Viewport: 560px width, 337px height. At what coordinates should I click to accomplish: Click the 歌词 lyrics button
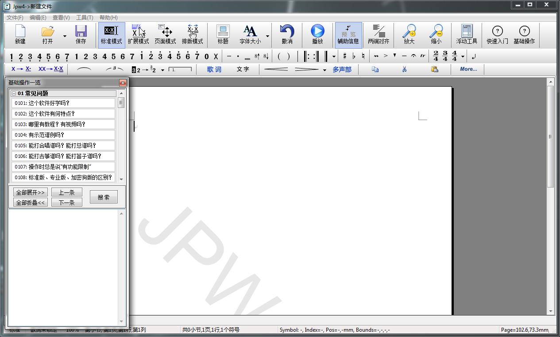pyautogui.click(x=214, y=69)
